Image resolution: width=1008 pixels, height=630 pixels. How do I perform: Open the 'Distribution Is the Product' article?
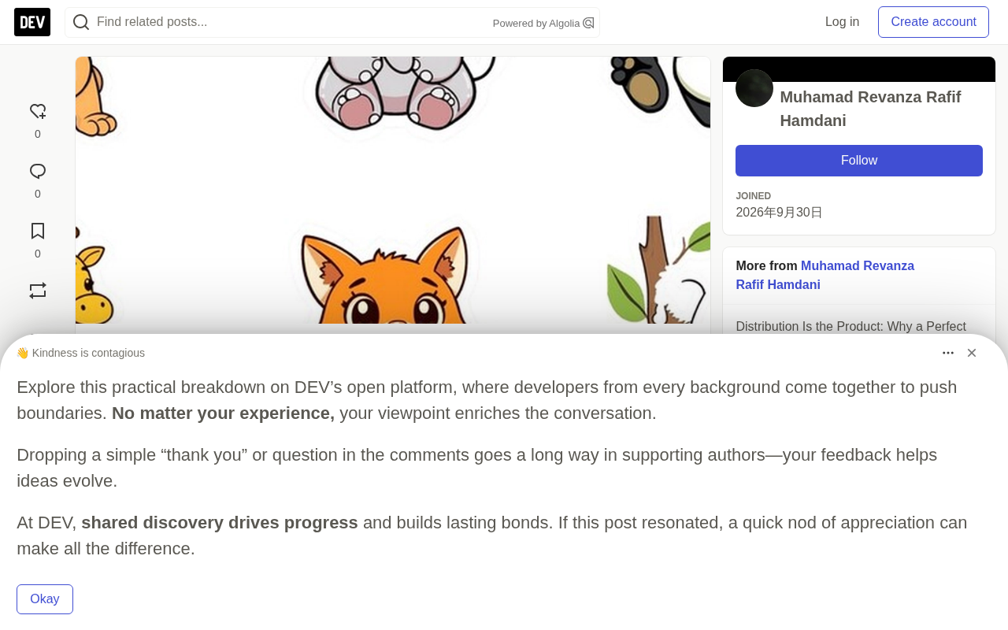click(x=850, y=327)
